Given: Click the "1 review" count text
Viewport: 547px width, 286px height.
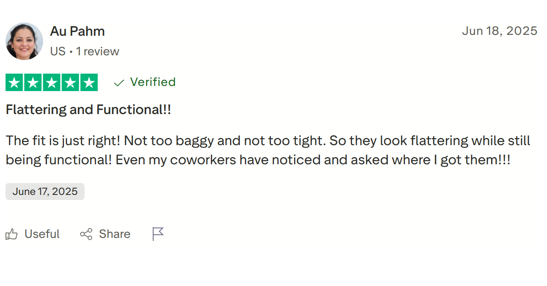Looking at the screenshot, I should pos(97,51).
